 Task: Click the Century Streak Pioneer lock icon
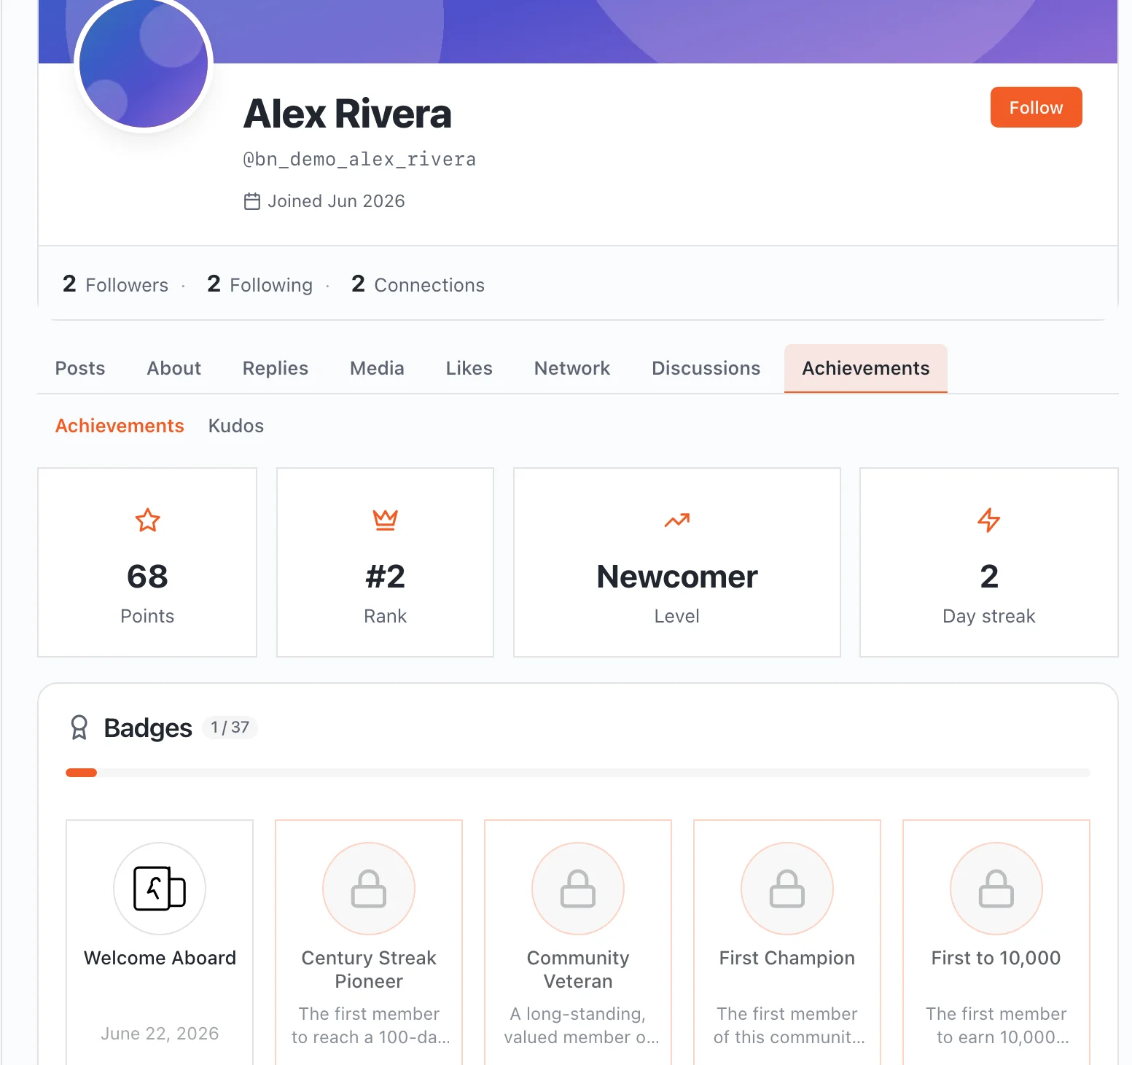tap(369, 889)
